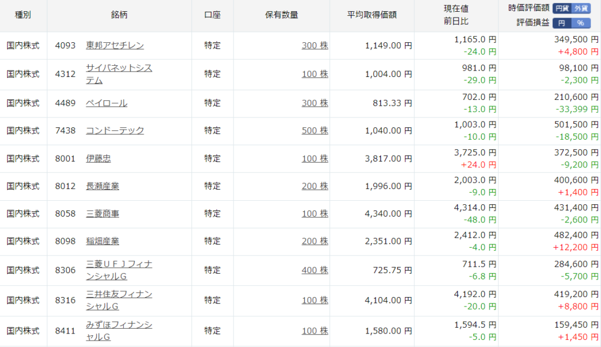The image size is (601, 347).
Task: Open みずほフィナンシャルG link
Action: tap(119, 331)
